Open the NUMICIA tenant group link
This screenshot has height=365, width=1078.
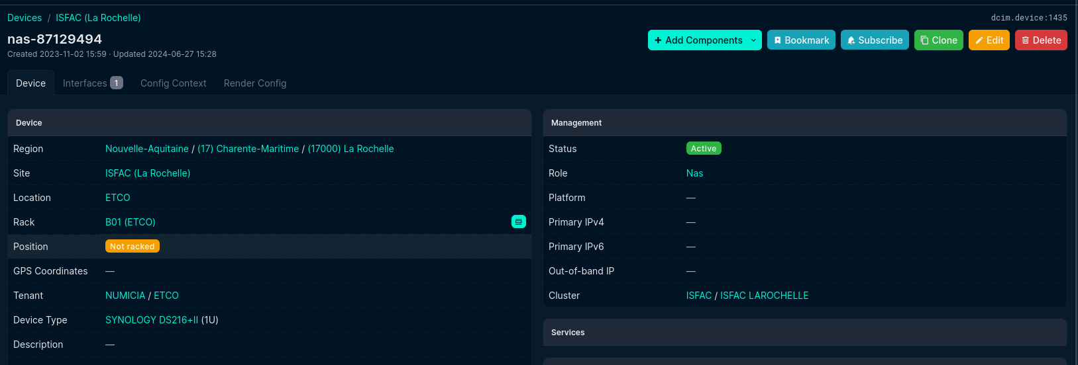point(125,296)
